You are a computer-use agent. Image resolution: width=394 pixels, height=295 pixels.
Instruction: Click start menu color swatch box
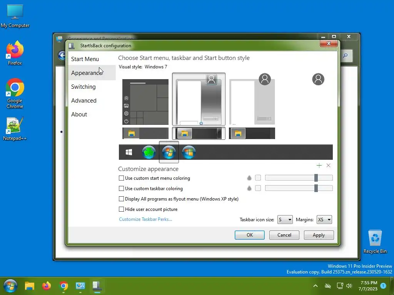pyautogui.click(x=258, y=178)
